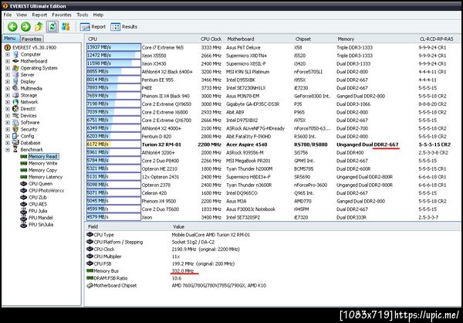Viewport: 463px width, 323px height.
Task: Open the File menu
Action: [x=8, y=15]
